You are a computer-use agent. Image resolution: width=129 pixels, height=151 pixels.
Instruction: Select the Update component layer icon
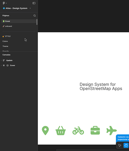point(4,60)
